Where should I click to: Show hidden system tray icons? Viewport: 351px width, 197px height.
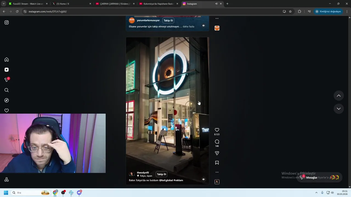[x=316, y=193]
